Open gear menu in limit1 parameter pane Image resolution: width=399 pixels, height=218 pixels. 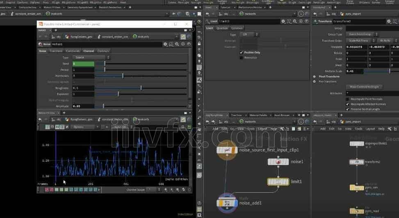tap(283, 21)
